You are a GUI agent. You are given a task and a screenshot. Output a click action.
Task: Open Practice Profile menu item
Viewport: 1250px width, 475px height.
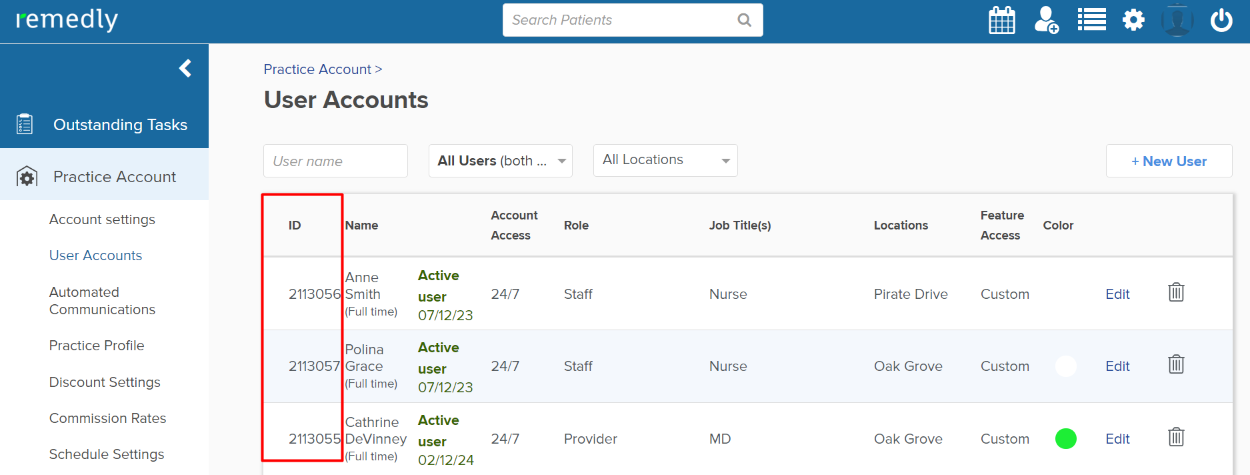[x=97, y=346]
